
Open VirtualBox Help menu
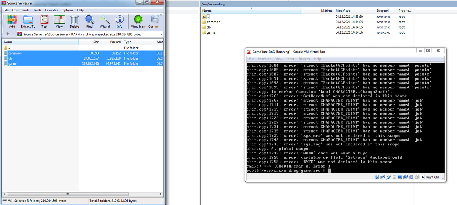point(317,59)
